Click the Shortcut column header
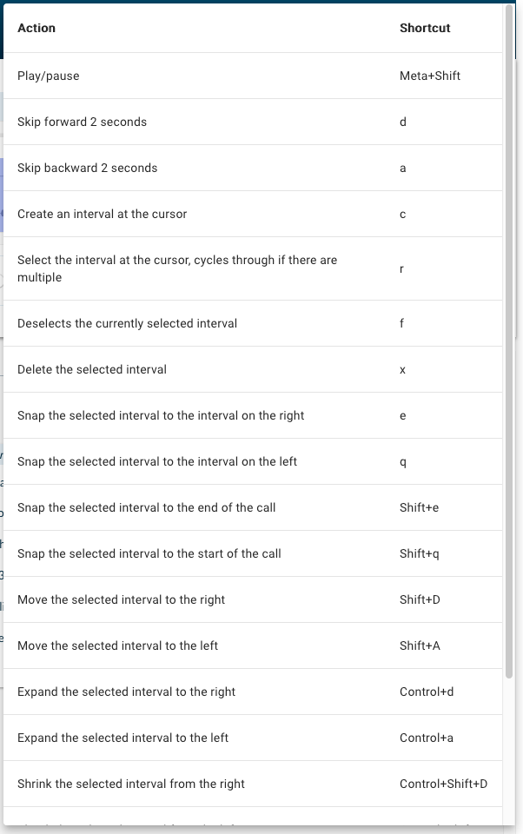The image size is (523, 834). pos(425,28)
